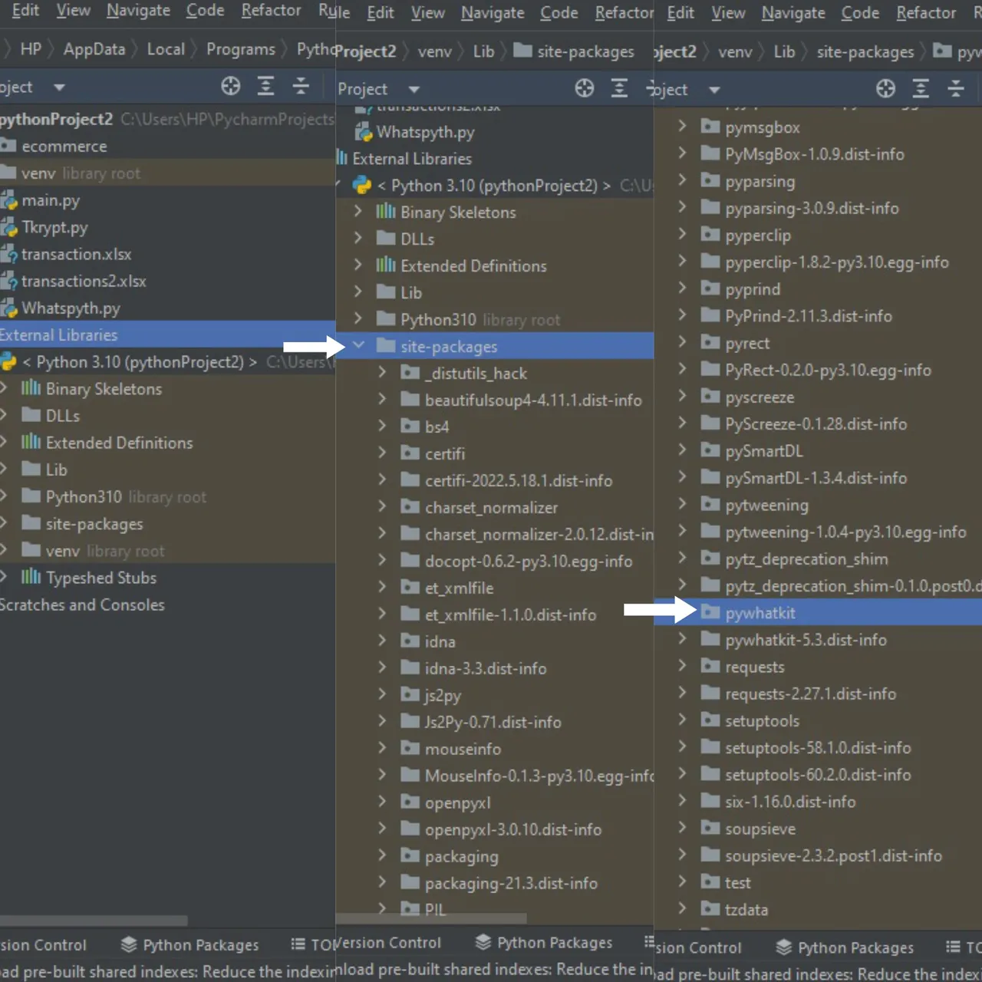Expand the setuptools folder
This screenshot has width=982, height=982.
click(682, 720)
